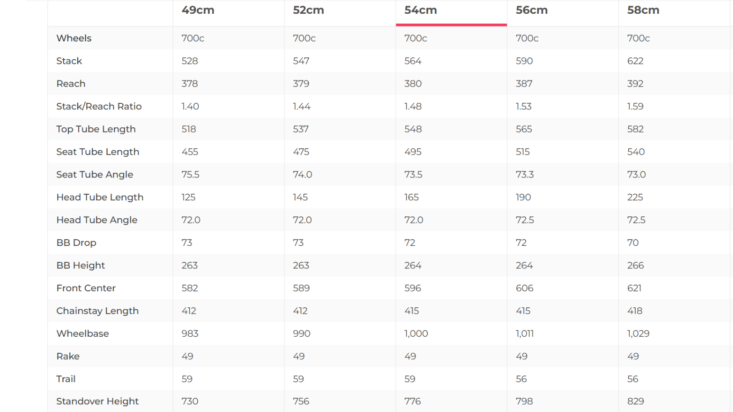Screen dimensions: 733x412
Task: Select the Front Center row label
Action: [86, 288]
